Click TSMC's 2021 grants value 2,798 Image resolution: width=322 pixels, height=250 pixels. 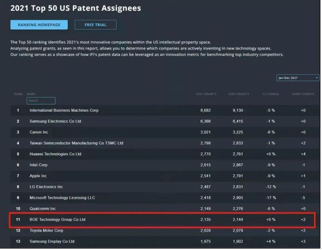pyautogui.click(x=206, y=143)
